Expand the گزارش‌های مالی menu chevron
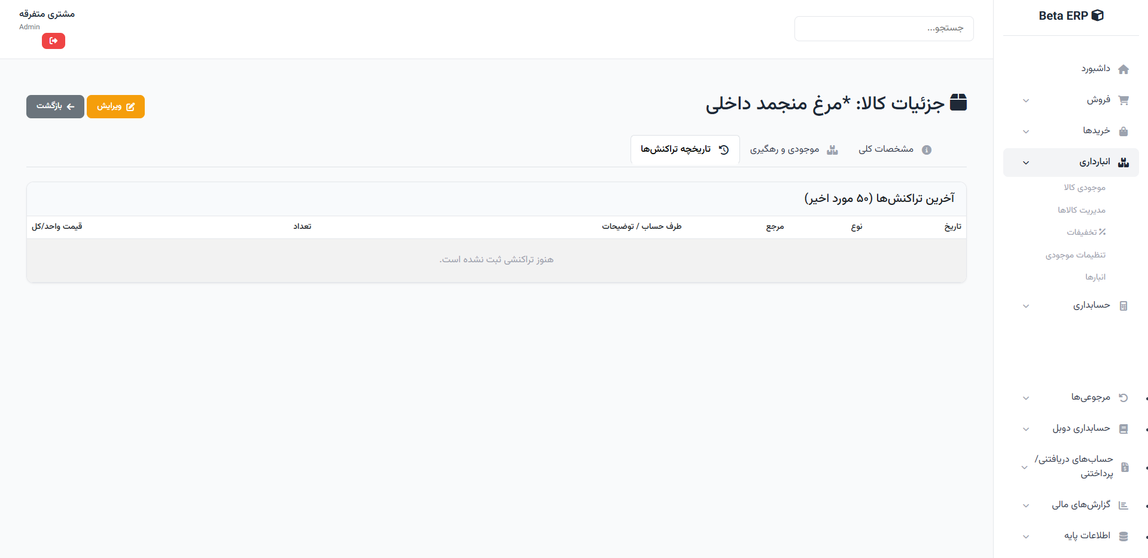Image resolution: width=1148 pixels, height=558 pixels. 1026,505
